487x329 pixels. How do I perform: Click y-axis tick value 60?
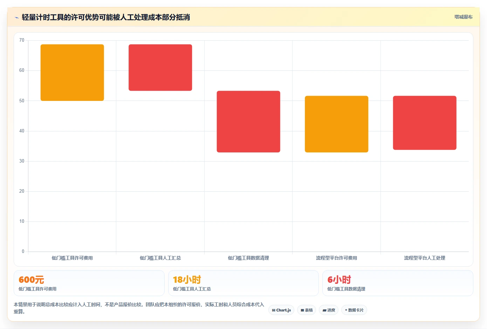click(22, 70)
